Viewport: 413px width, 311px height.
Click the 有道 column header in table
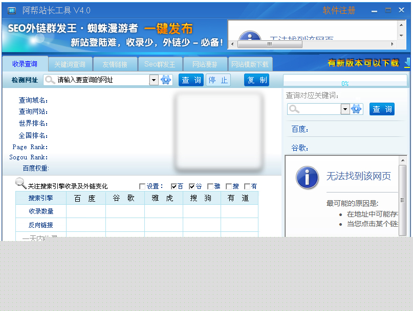(x=239, y=198)
